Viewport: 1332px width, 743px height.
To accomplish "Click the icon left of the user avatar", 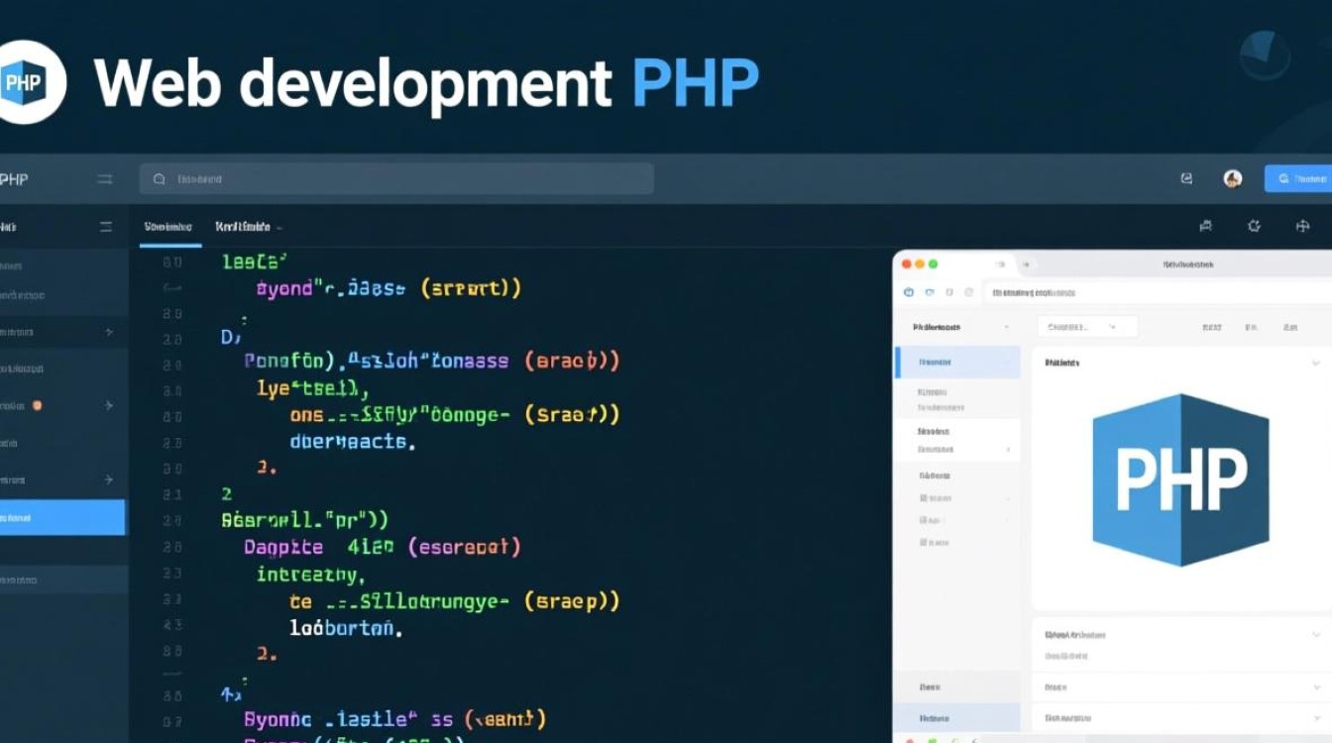I will (x=1186, y=178).
